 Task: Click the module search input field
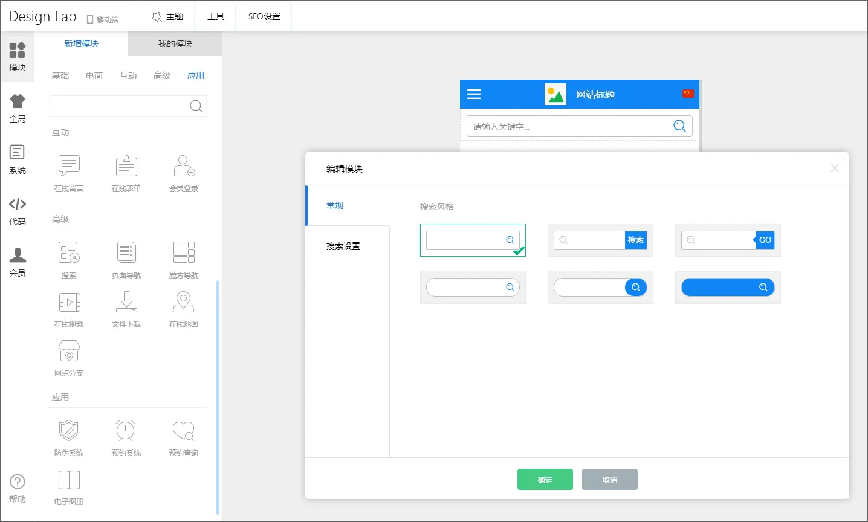pyautogui.click(x=119, y=106)
